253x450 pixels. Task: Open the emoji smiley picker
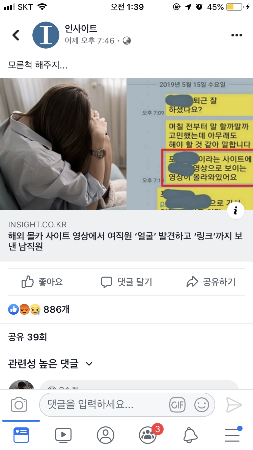click(x=202, y=404)
